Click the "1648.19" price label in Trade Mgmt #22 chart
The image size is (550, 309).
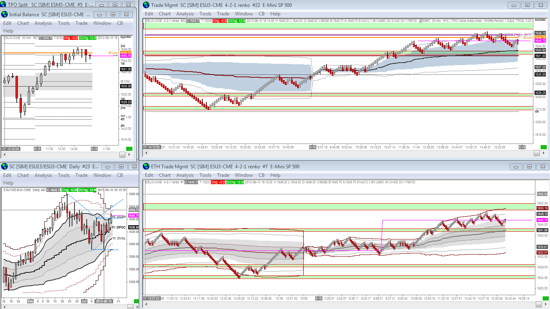coord(540,33)
